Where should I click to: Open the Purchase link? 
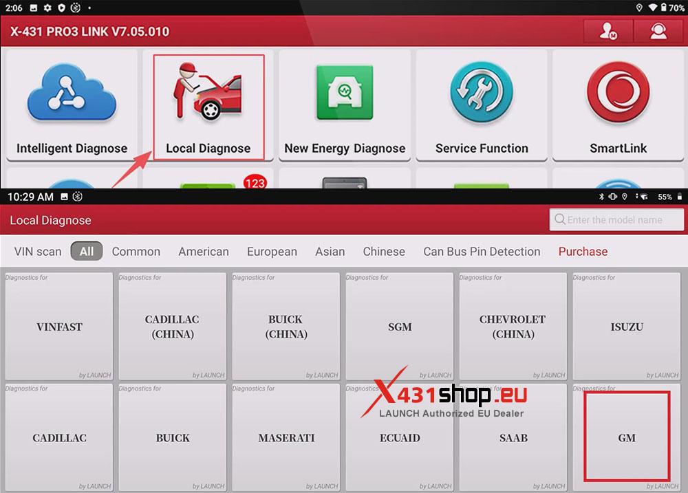583,252
